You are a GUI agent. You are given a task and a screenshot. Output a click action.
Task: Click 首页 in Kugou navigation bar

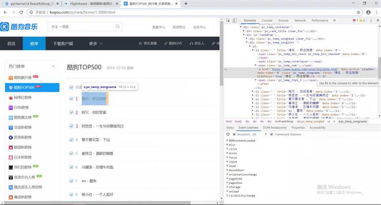pos(12,44)
